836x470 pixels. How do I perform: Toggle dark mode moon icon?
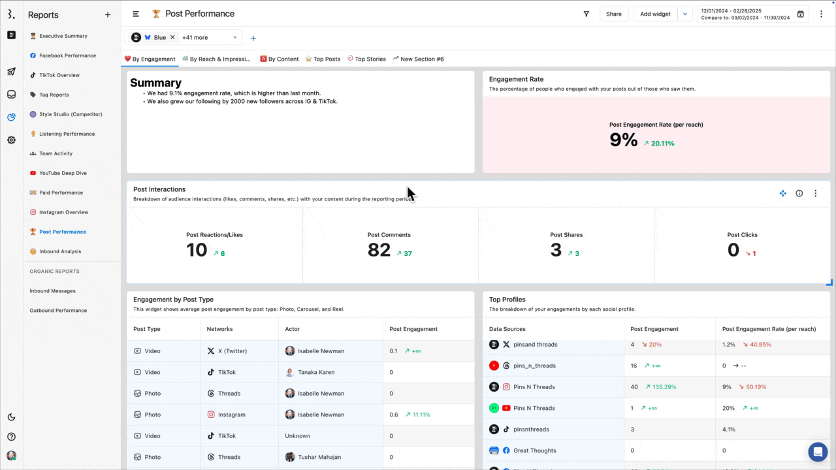pos(11,418)
